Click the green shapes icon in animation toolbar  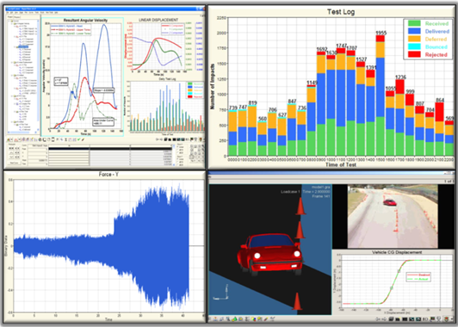coord(234,319)
